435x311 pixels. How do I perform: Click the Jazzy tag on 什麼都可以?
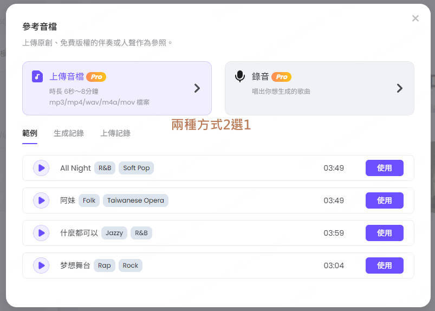tap(114, 233)
